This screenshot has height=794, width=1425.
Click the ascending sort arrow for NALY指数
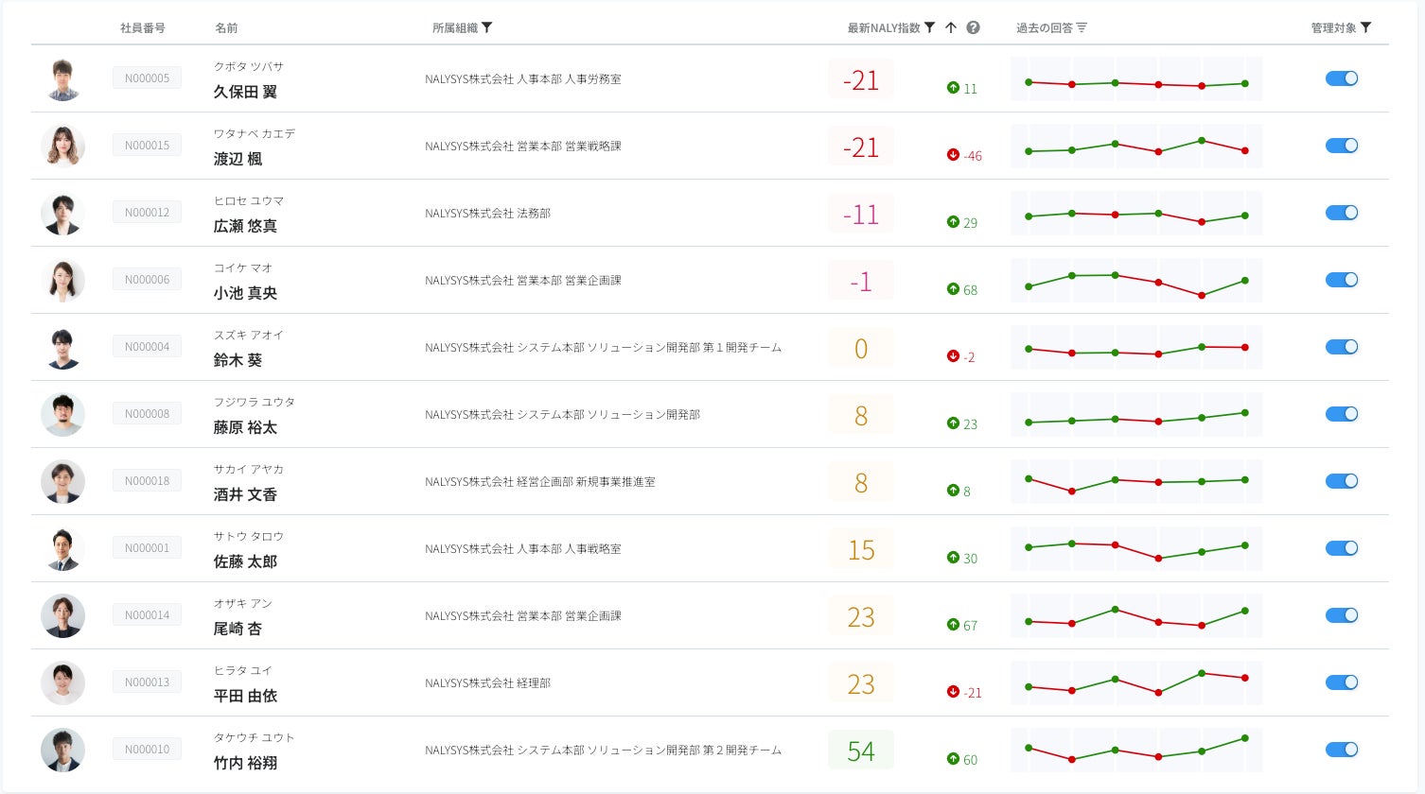click(951, 27)
